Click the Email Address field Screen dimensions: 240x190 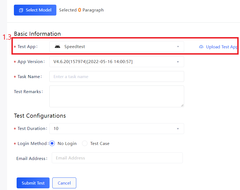pos(117,158)
